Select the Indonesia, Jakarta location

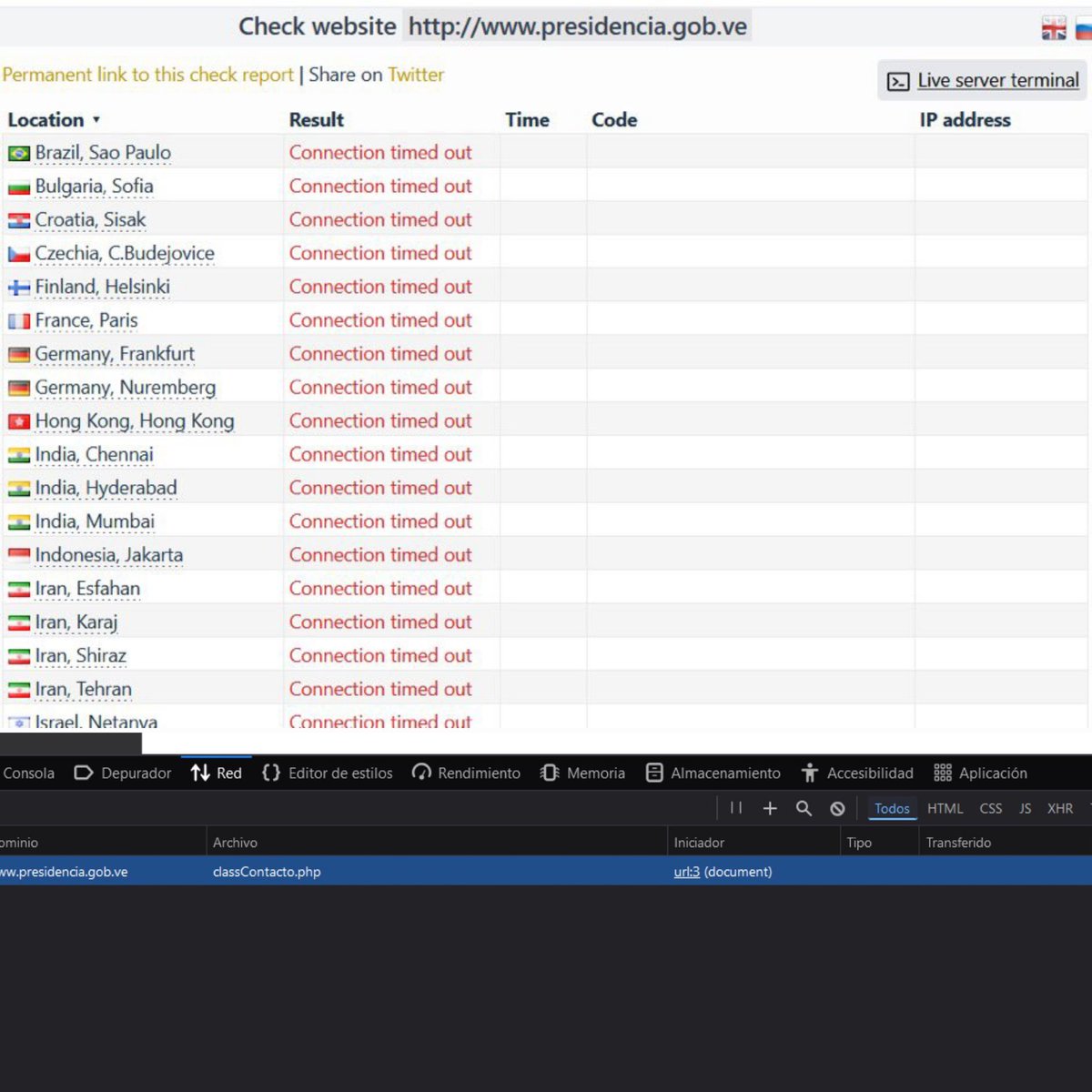(108, 555)
